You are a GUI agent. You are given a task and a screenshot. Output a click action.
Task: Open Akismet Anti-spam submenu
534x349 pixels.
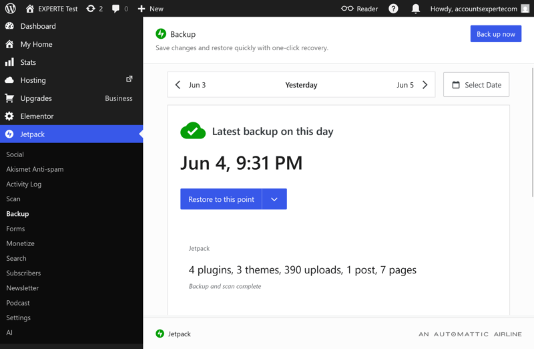35,169
